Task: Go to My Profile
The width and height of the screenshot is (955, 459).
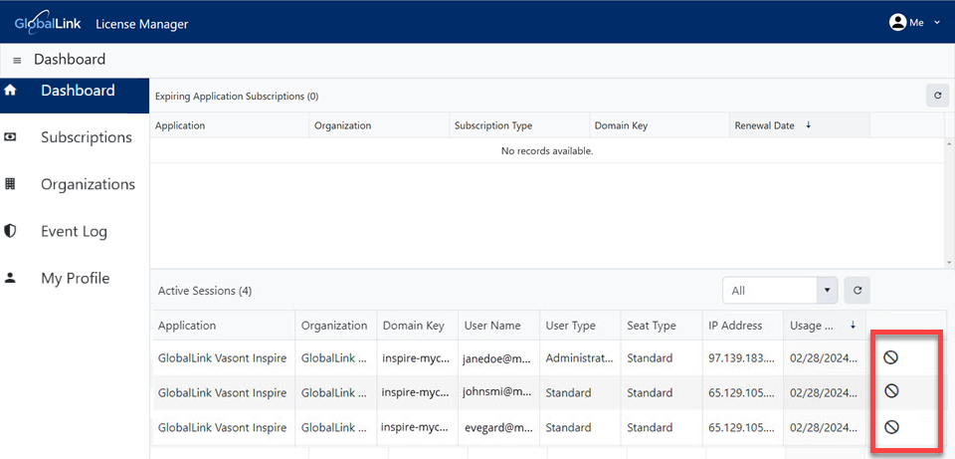Action: point(75,279)
